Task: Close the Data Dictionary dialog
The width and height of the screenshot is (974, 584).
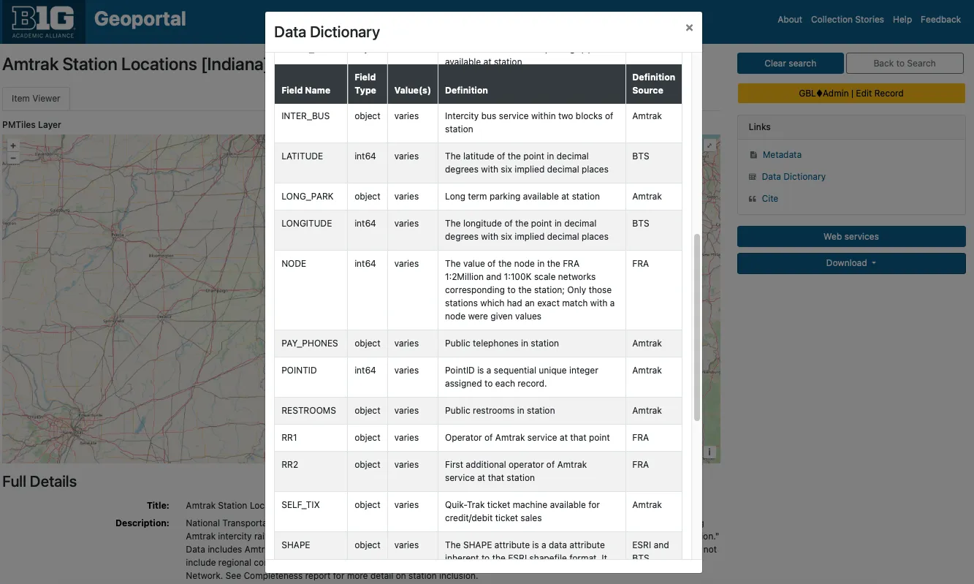Action: pyautogui.click(x=688, y=28)
